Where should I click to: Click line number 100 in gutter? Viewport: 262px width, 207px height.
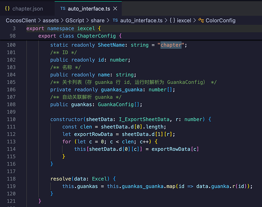[11, 45]
